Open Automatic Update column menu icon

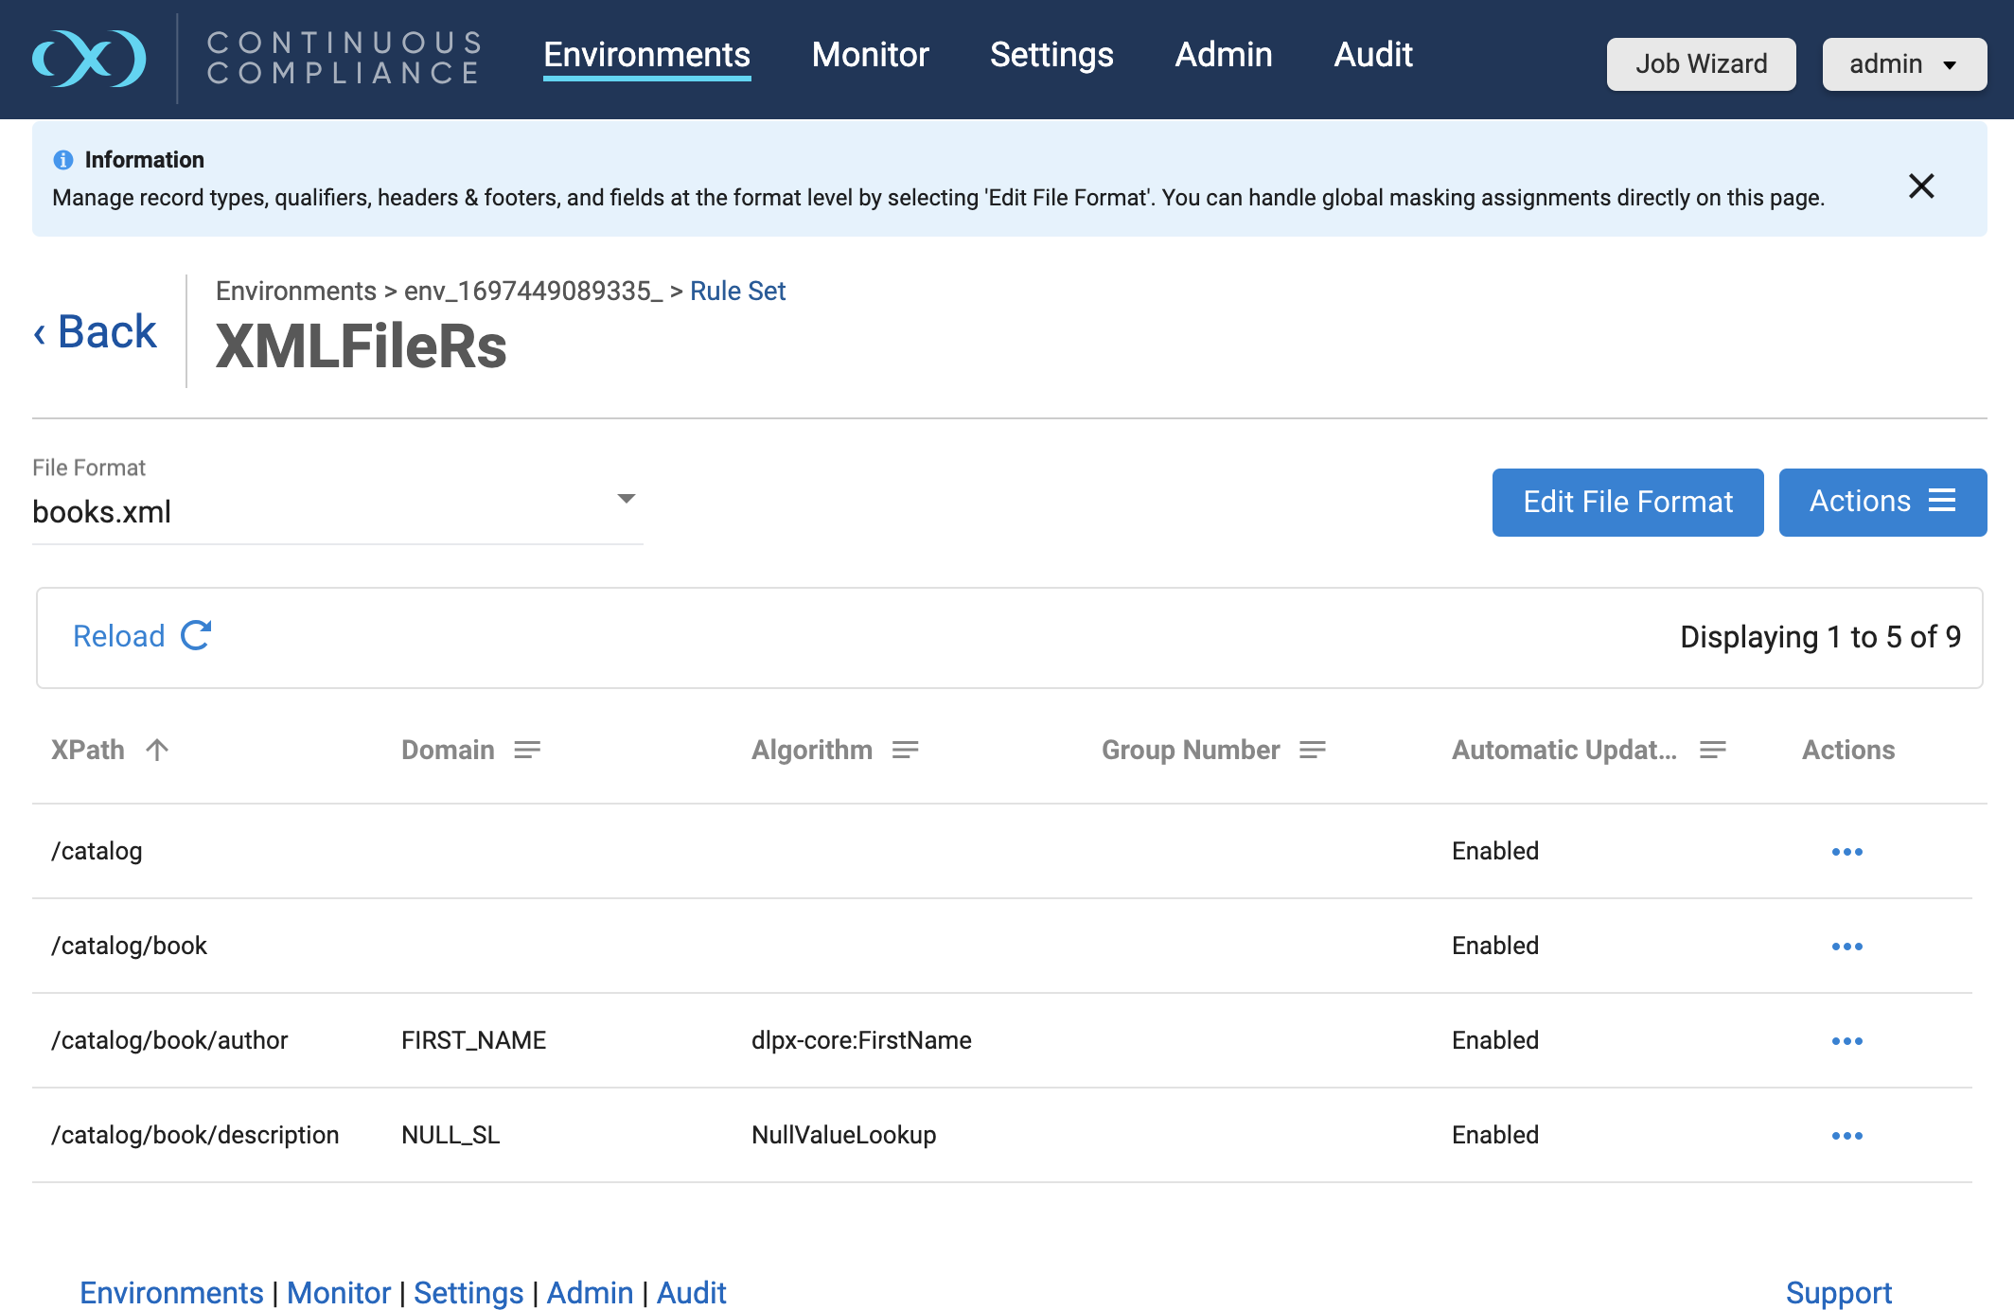1712,750
